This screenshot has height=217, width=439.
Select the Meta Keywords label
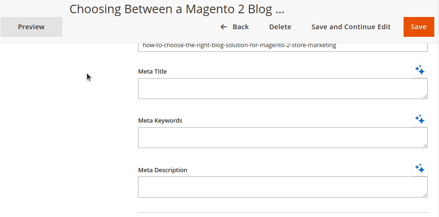160,121
